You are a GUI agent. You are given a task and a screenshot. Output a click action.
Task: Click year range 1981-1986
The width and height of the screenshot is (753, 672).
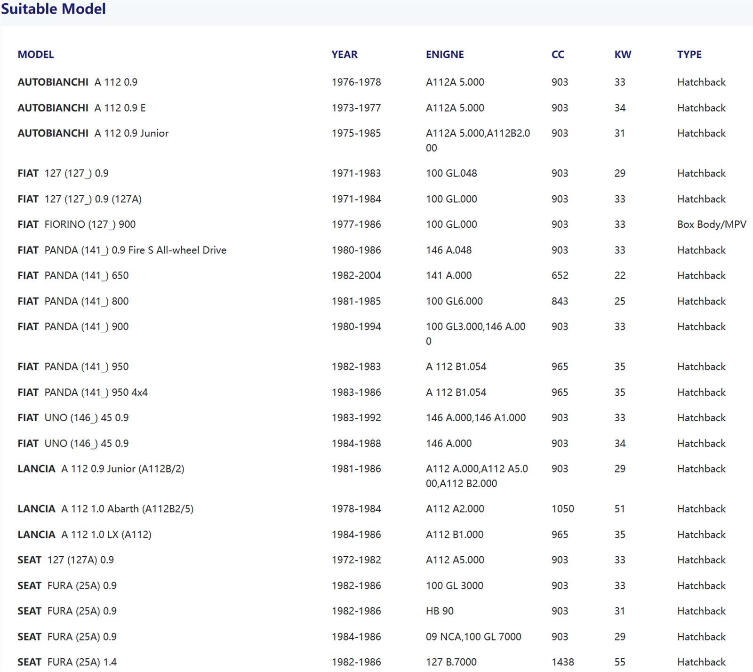tap(356, 469)
